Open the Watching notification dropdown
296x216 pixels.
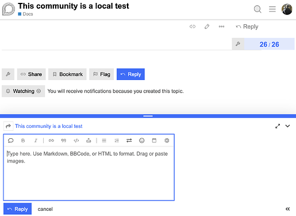(24, 91)
